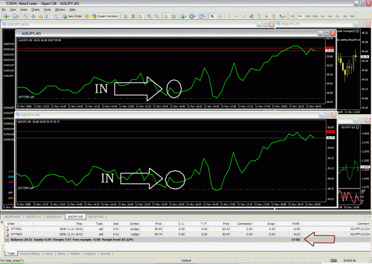Click the New Order button
Screen dimensions: 372x264
[x=73, y=16]
